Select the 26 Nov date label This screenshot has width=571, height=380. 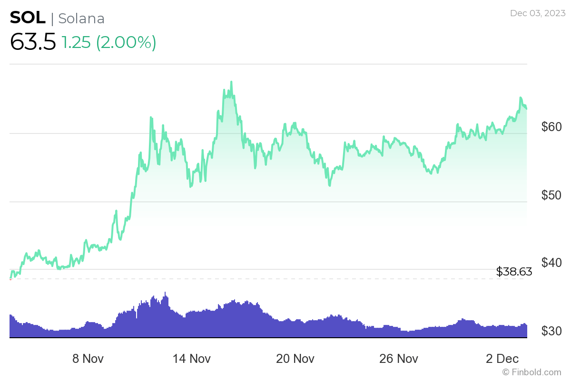[400, 359]
